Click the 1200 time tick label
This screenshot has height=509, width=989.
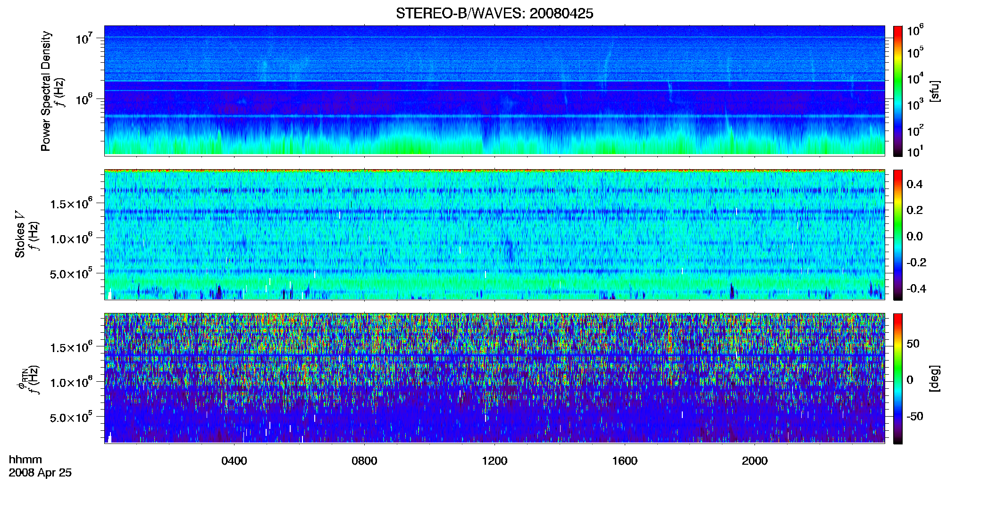[x=494, y=461]
